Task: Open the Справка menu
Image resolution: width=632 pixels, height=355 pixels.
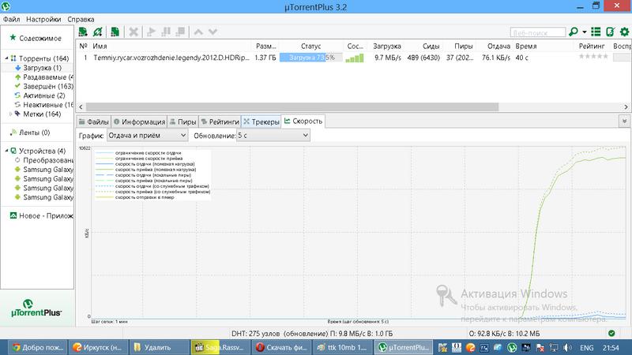Action: [x=81, y=19]
